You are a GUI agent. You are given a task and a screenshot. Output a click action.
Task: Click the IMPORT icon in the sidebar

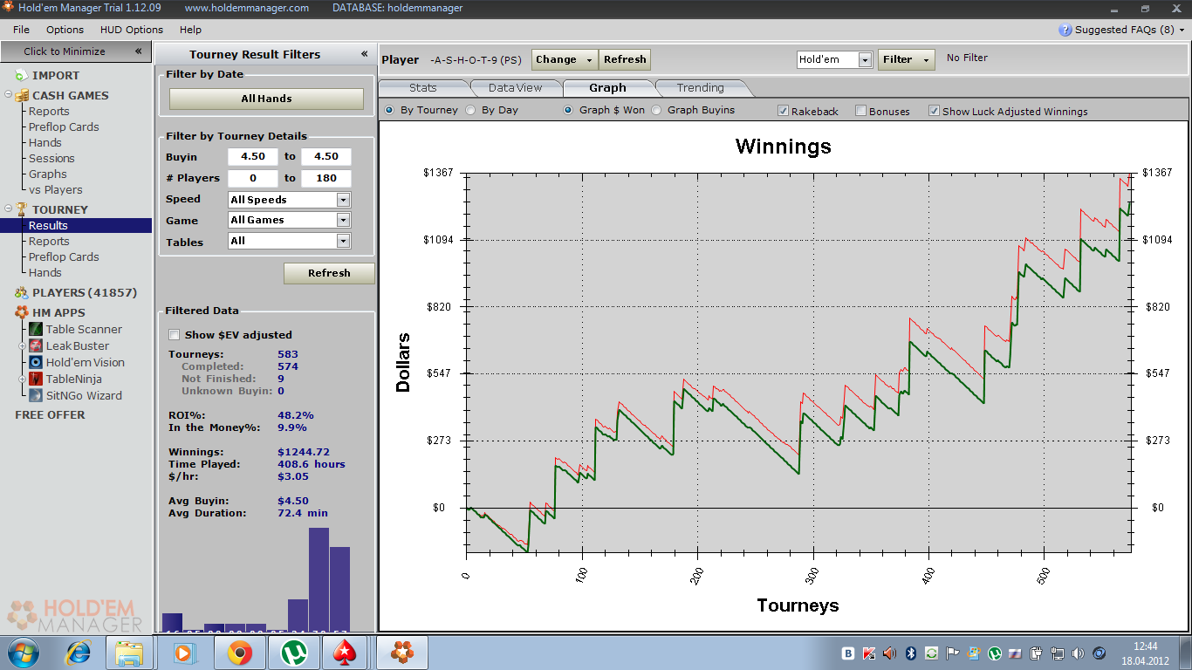click(21, 76)
